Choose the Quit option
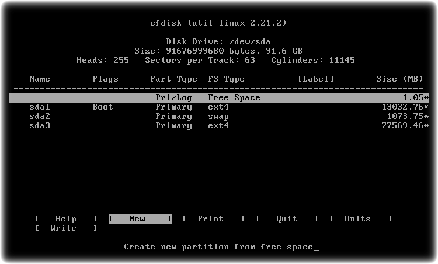Screen dimensions: 438x264 (x=287, y=219)
